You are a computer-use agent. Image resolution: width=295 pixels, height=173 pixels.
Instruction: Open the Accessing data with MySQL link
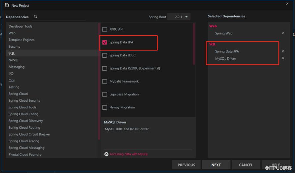(129, 154)
